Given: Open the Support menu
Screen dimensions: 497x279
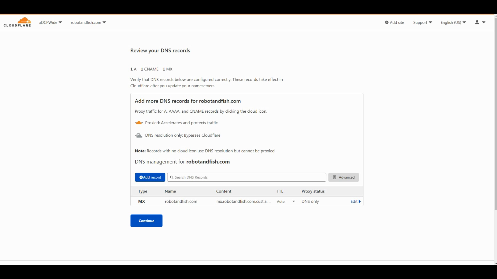Looking at the screenshot, I should tap(422, 22).
